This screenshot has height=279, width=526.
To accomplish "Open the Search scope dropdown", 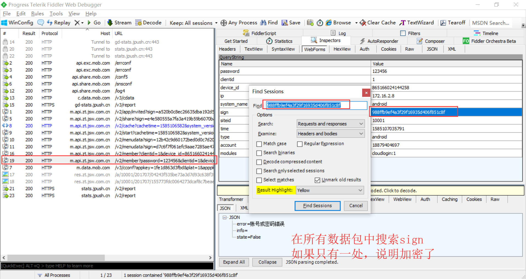I will [x=331, y=124].
